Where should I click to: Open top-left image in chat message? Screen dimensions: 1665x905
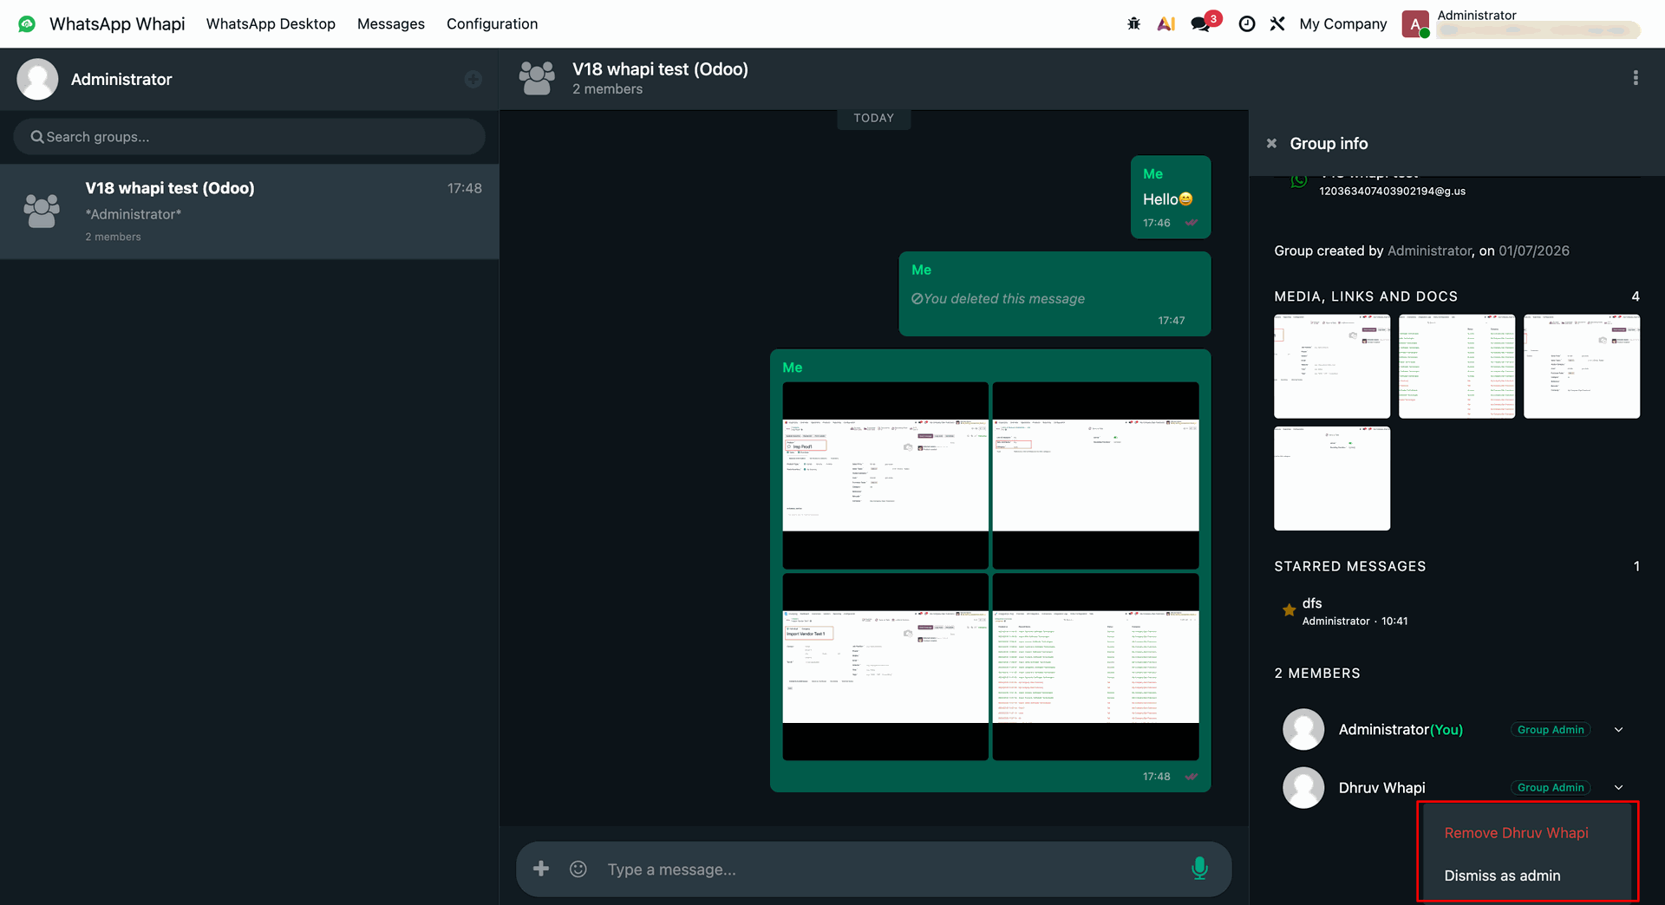[885, 475]
